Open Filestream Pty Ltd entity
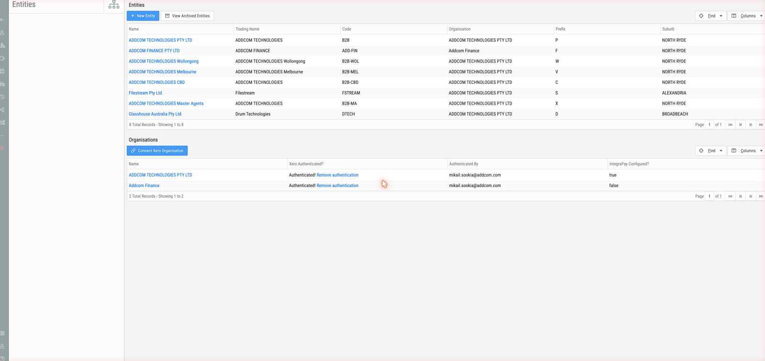 [x=145, y=93]
